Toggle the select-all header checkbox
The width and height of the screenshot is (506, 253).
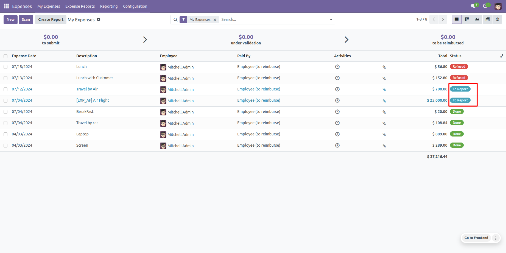[5, 56]
